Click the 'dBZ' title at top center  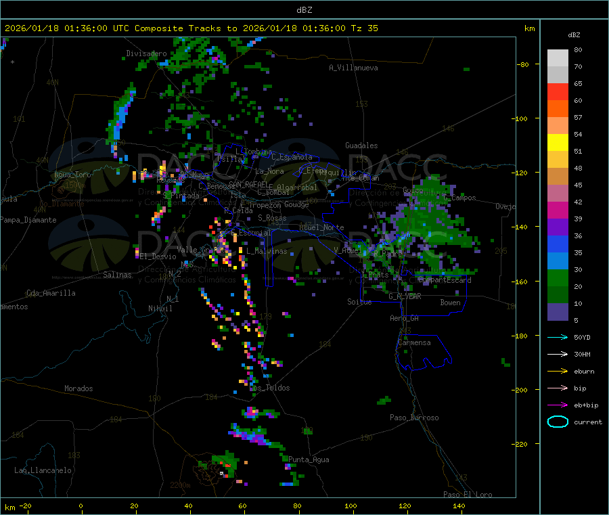pos(304,10)
